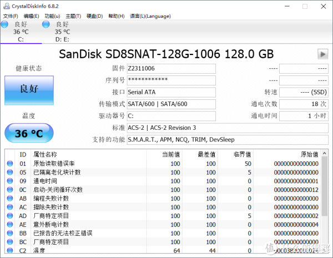
Task: Click the blue status ball above C:
Action: coord(4,24)
